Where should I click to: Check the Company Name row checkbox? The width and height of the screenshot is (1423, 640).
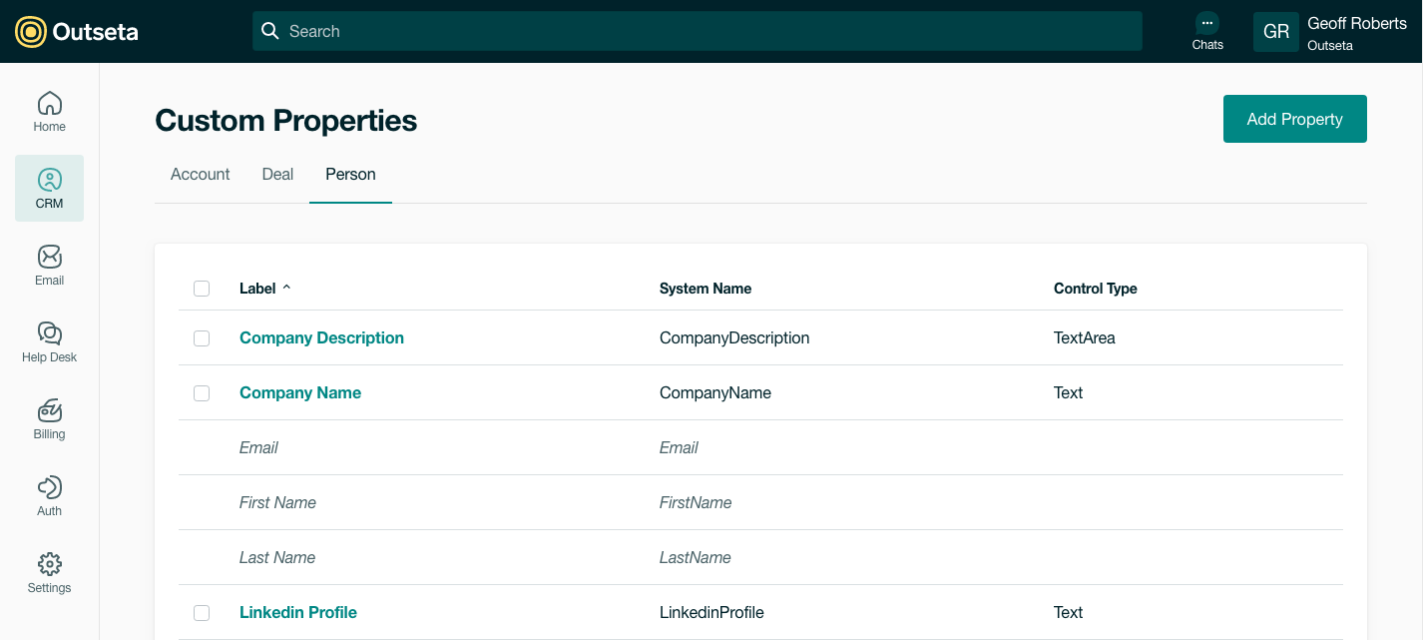tap(202, 392)
